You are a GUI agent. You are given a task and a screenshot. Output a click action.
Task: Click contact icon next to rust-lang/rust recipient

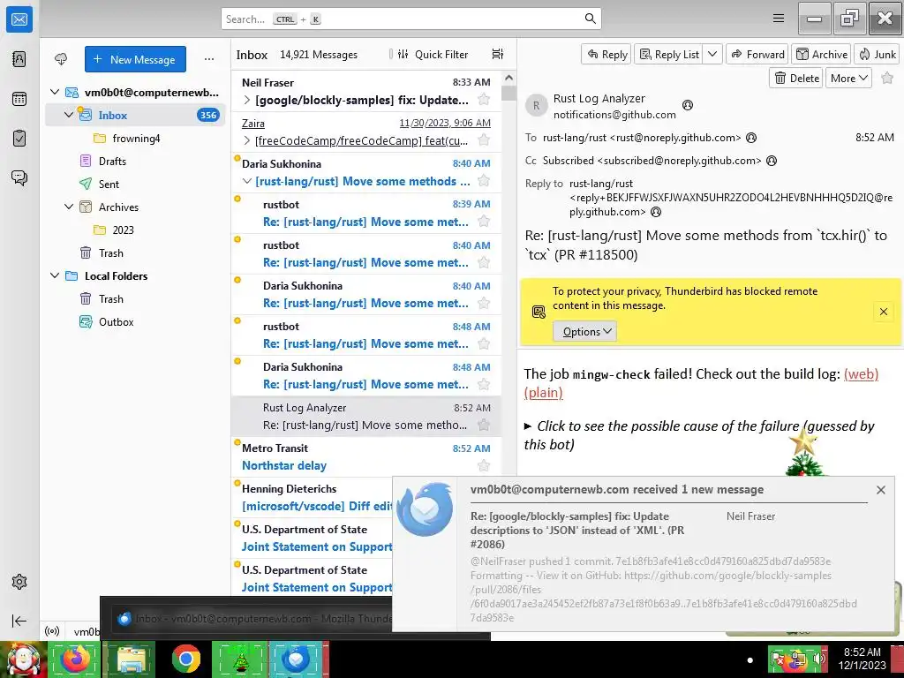[x=750, y=138]
